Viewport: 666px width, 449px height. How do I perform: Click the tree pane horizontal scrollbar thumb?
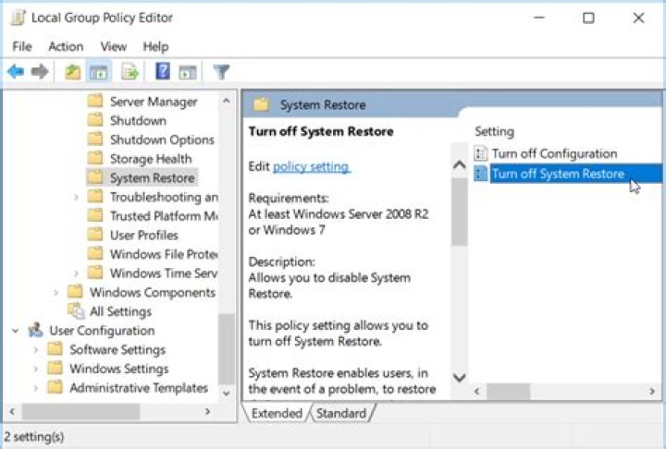80,411
